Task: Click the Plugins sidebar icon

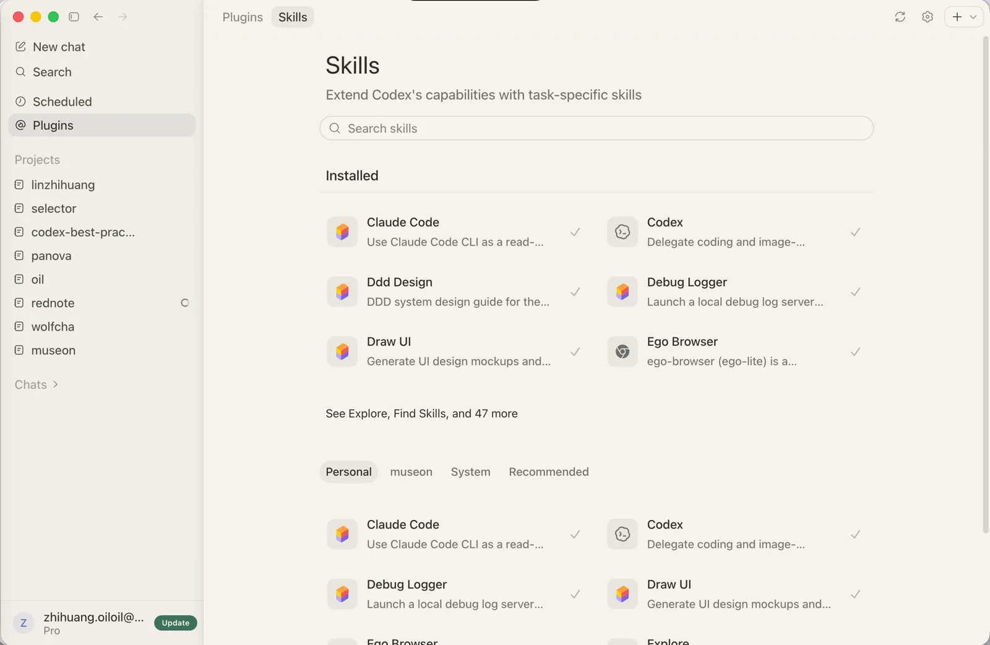Action: (20, 125)
